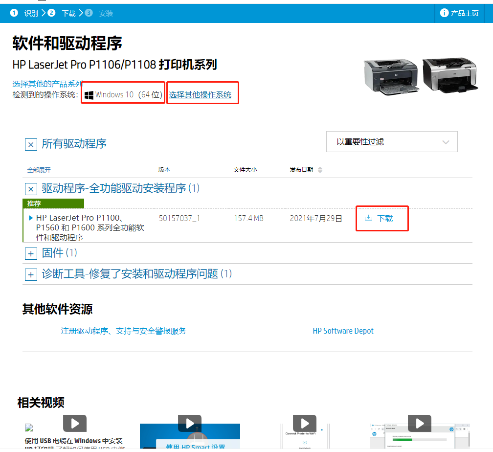
Task: Click the 推荐 green badge
Action: pos(53,203)
